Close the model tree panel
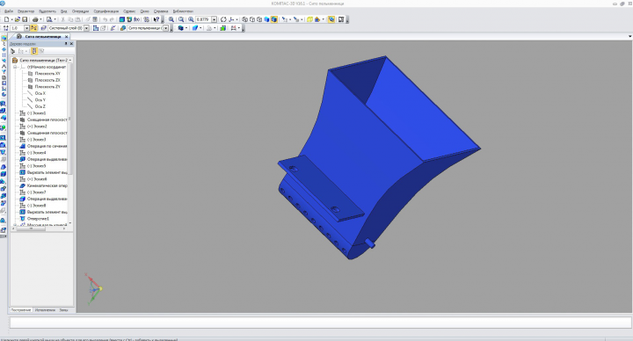The height and width of the screenshot is (341, 633). [x=71, y=43]
